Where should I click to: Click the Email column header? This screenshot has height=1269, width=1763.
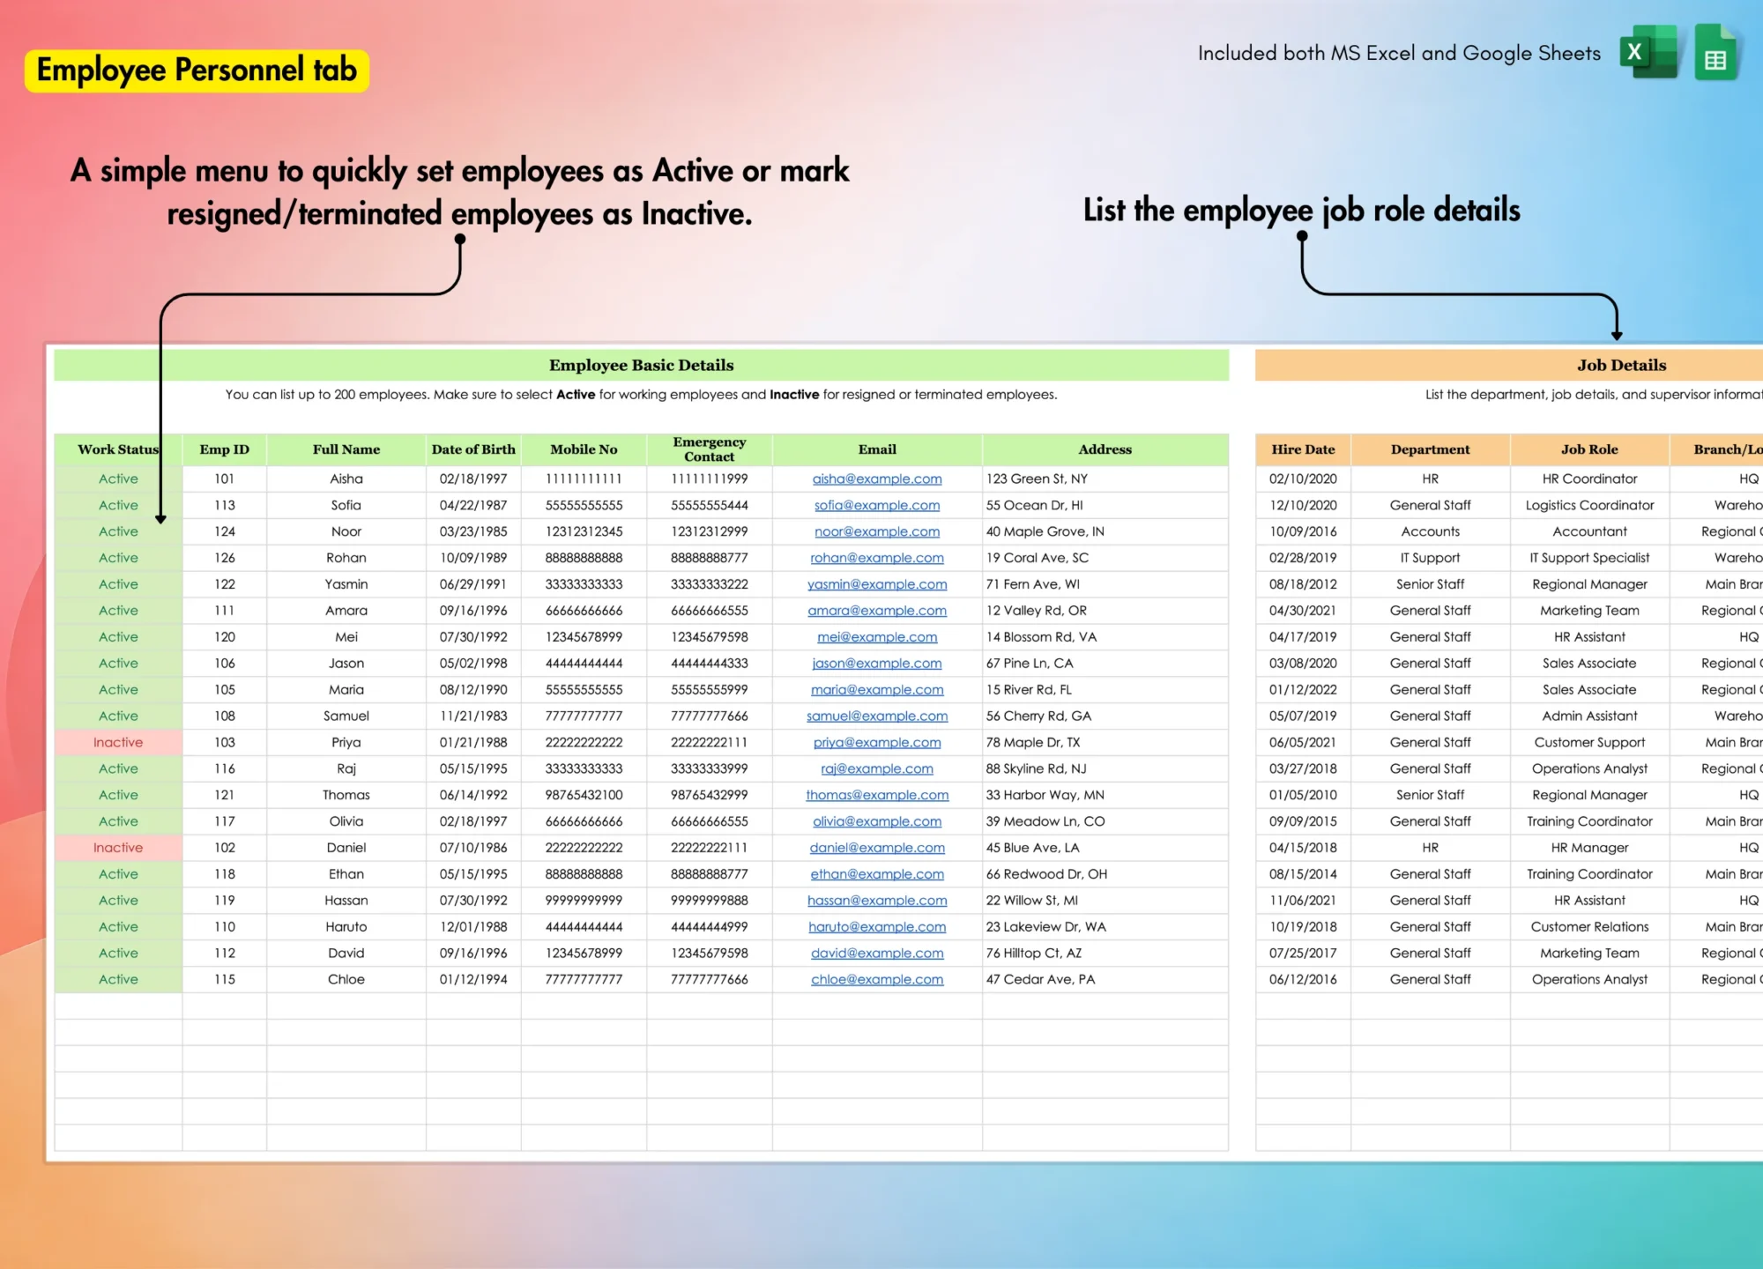877,449
